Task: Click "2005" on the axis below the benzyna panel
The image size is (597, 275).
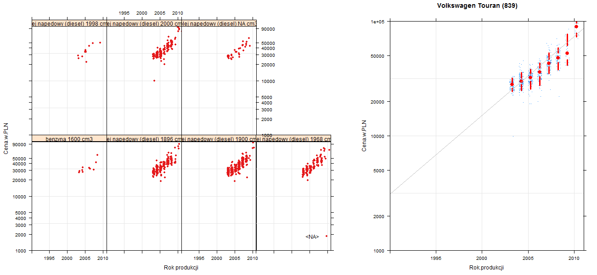Action: (85, 258)
